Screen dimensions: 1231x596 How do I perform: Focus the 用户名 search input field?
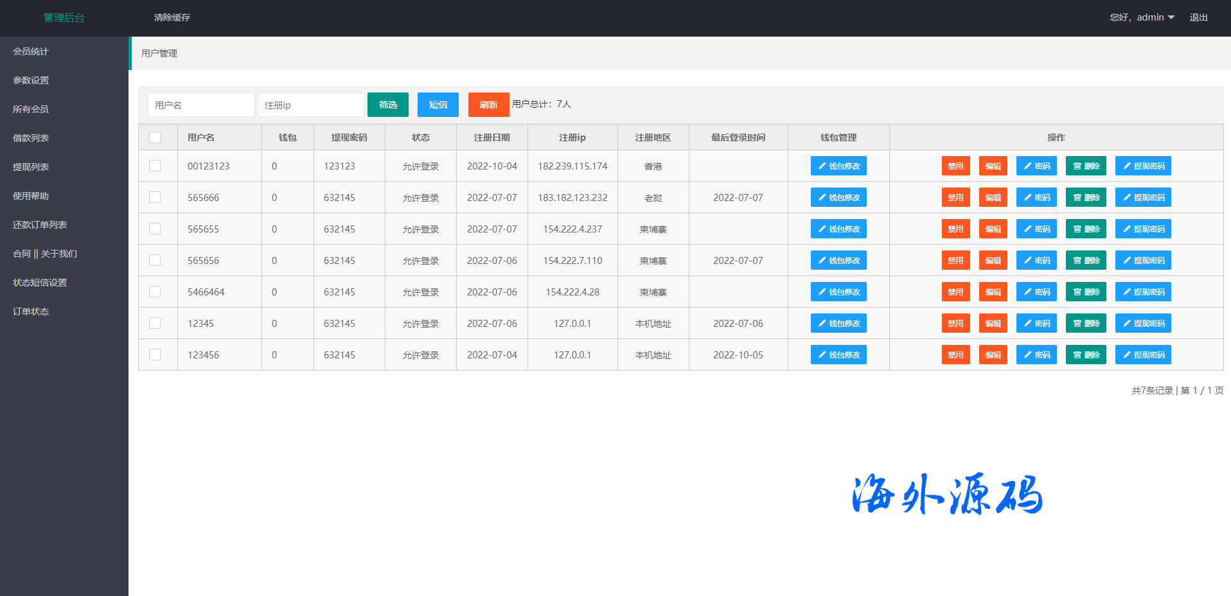[201, 105]
